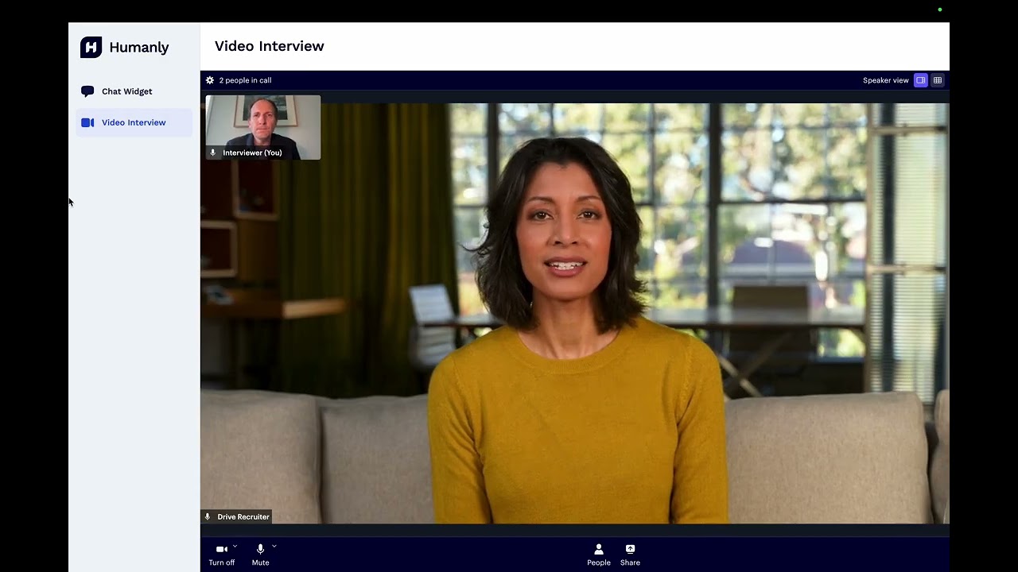Expand camera options chevron

[x=235, y=546]
